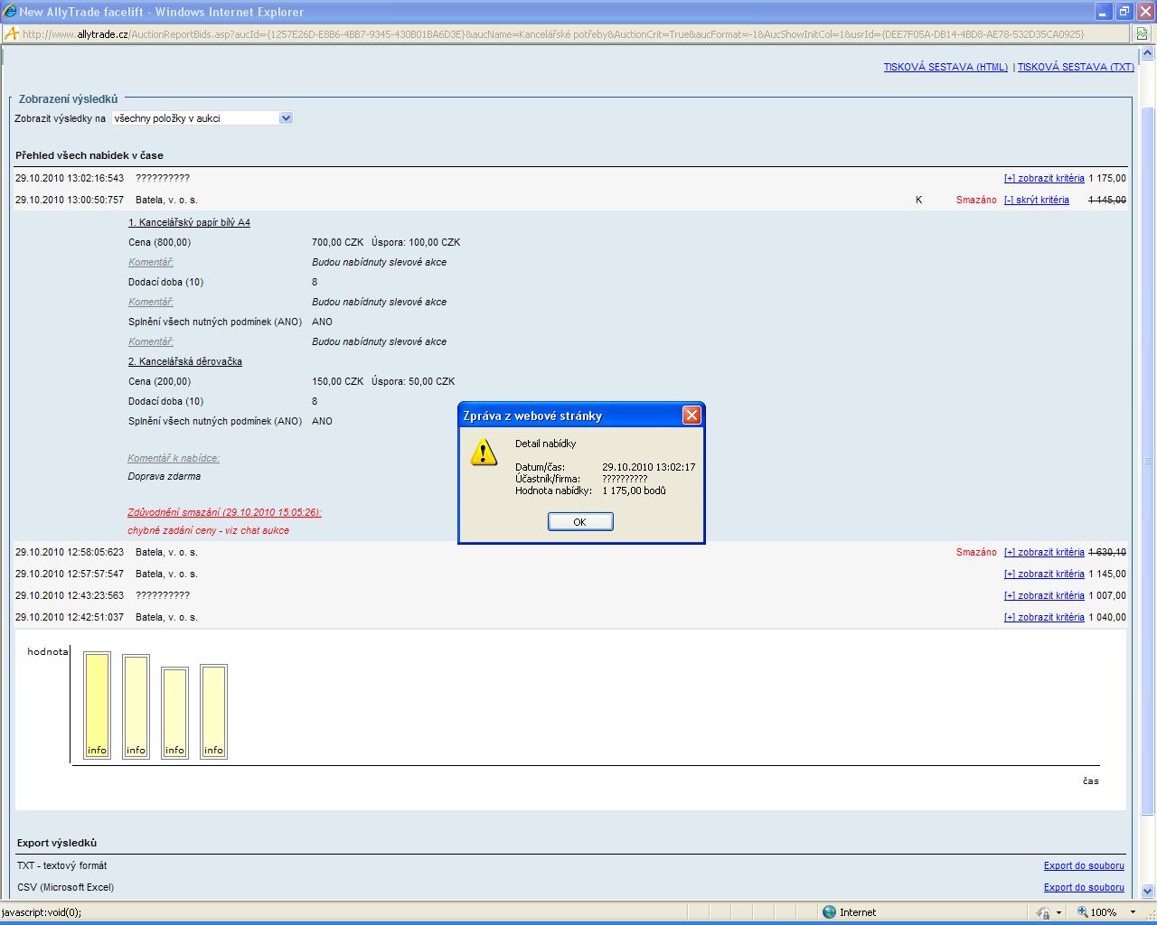Export results as CSV via 'Export do souboru'

tap(1084, 888)
